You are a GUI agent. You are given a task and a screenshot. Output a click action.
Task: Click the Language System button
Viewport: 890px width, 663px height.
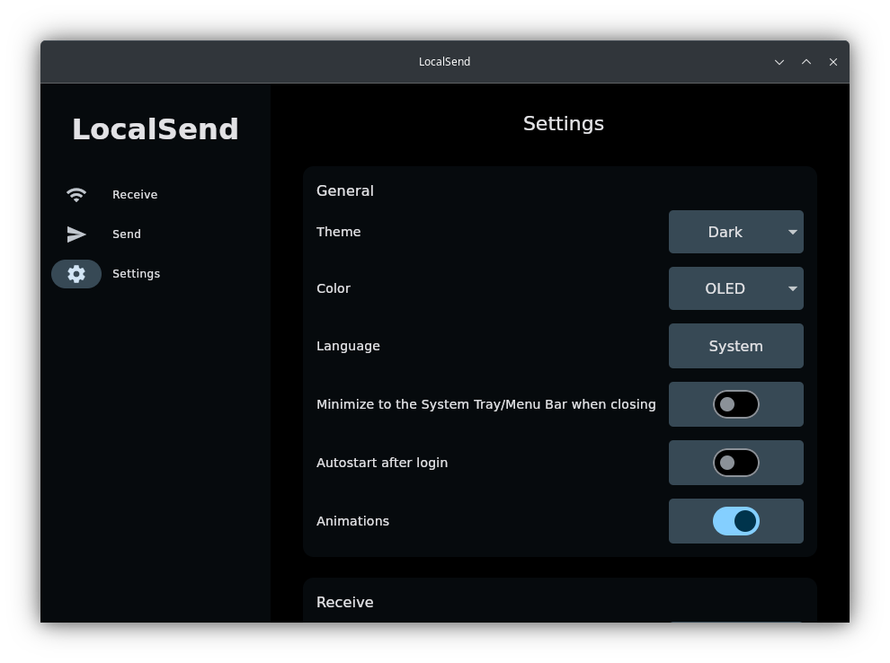pos(736,346)
